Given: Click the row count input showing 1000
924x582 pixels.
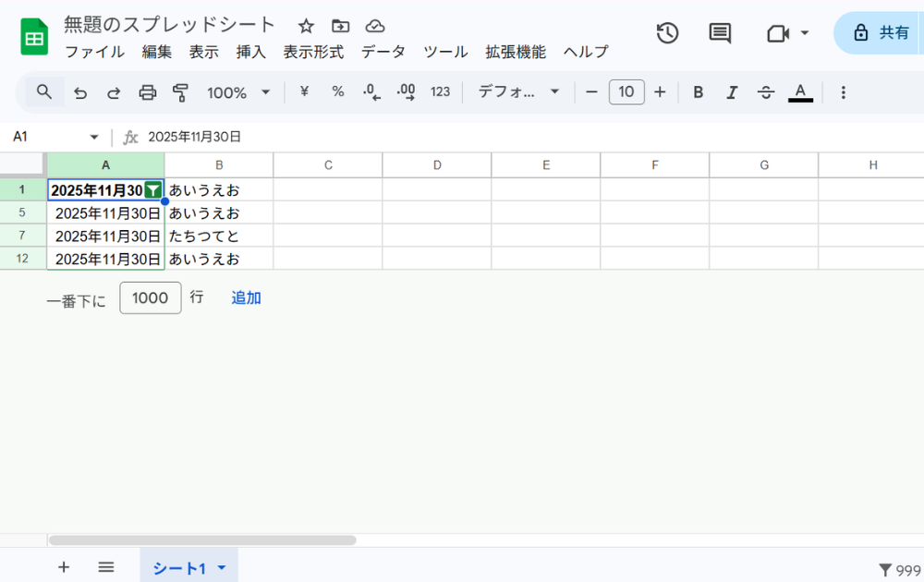Looking at the screenshot, I should click(x=151, y=297).
